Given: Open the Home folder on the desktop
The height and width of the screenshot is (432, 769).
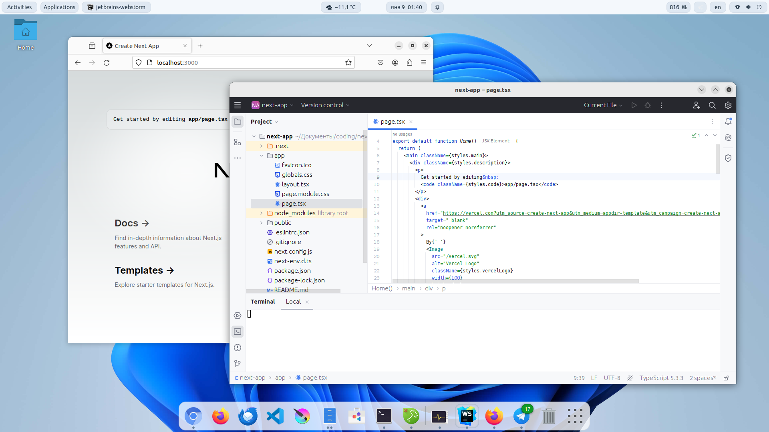Looking at the screenshot, I should (26, 35).
